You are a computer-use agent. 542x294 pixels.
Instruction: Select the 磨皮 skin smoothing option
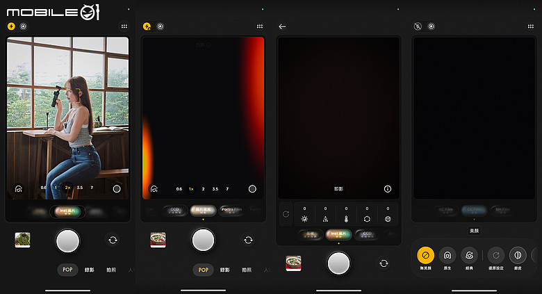(518, 259)
